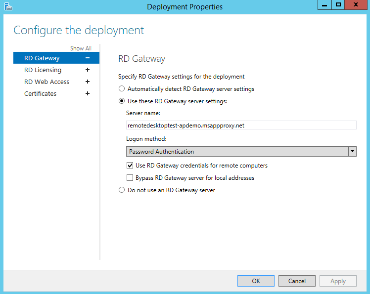Open the RD Gateway settings page
Screen dimensions: 370x294
42,58
